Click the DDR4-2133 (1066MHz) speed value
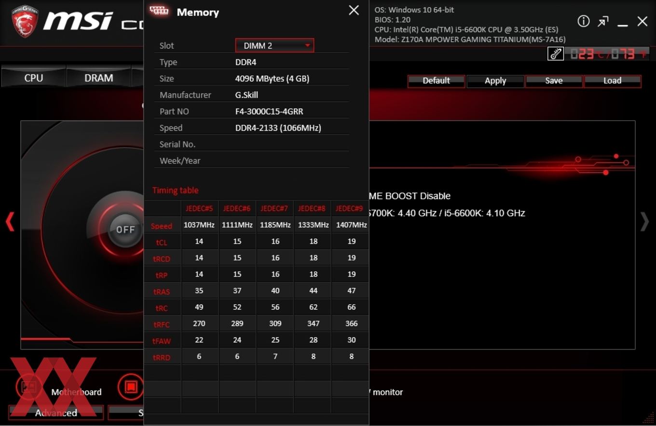The height and width of the screenshot is (426, 656). pyautogui.click(x=278, y=127)
